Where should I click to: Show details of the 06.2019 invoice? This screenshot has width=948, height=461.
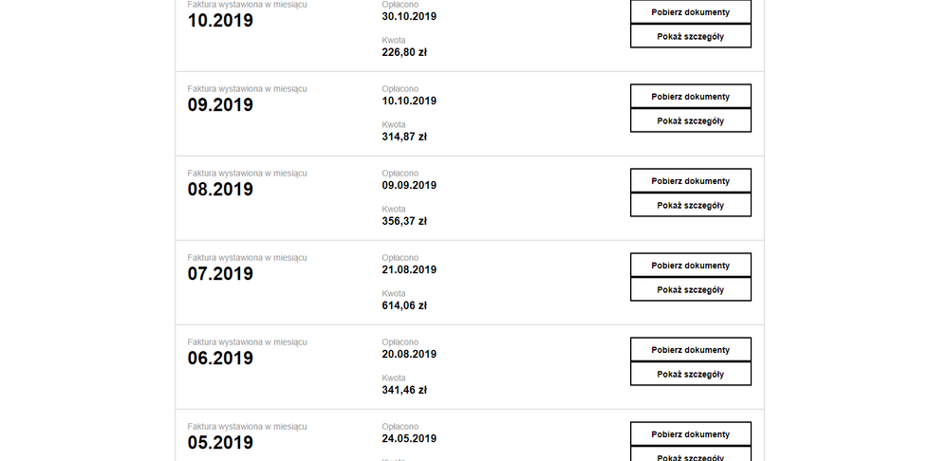(690, 374)
